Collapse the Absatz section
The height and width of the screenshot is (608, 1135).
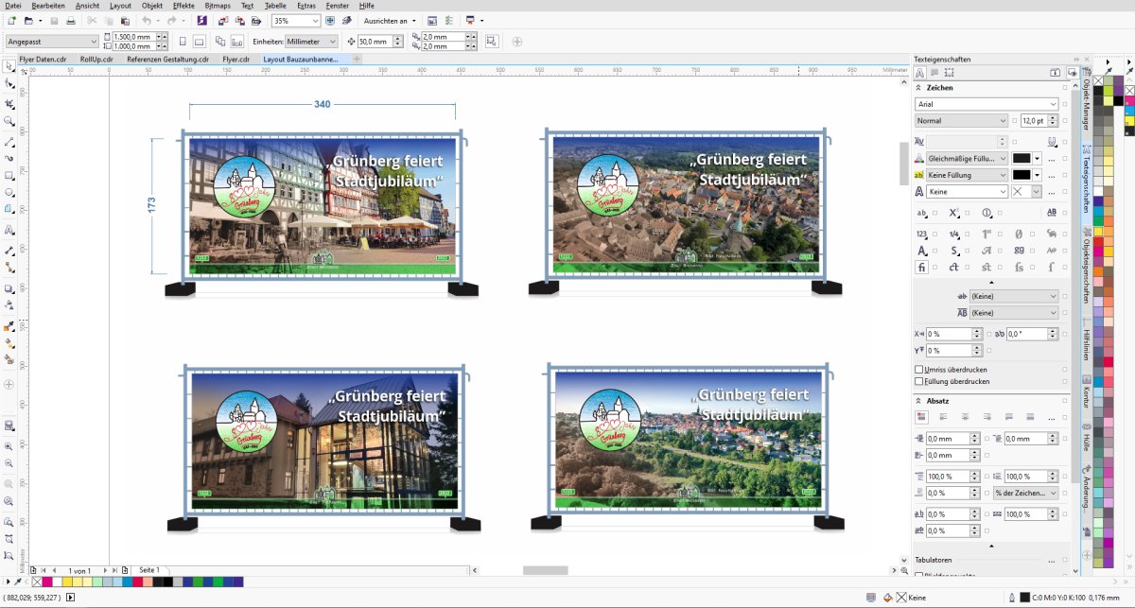(918, 400)
